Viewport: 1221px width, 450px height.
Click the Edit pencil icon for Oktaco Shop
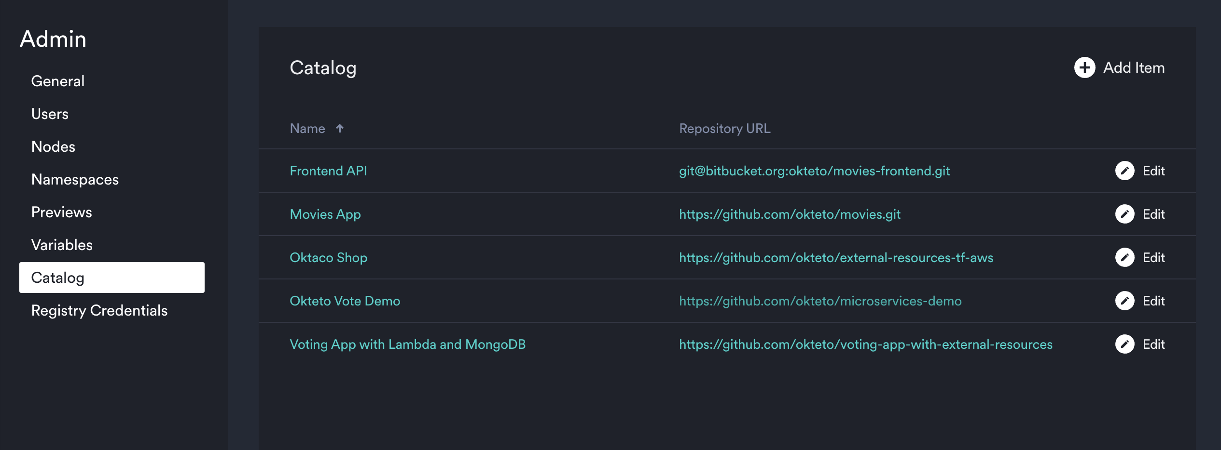(1124, 257)
